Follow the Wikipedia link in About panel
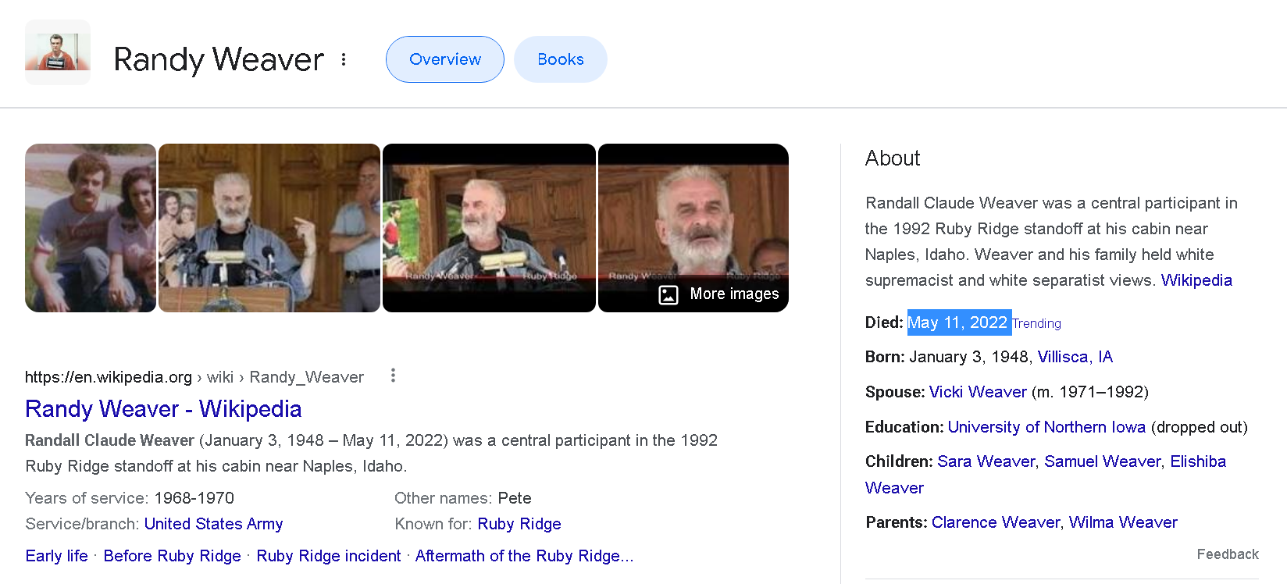The image size is (1287, 584). [1196, 280]
